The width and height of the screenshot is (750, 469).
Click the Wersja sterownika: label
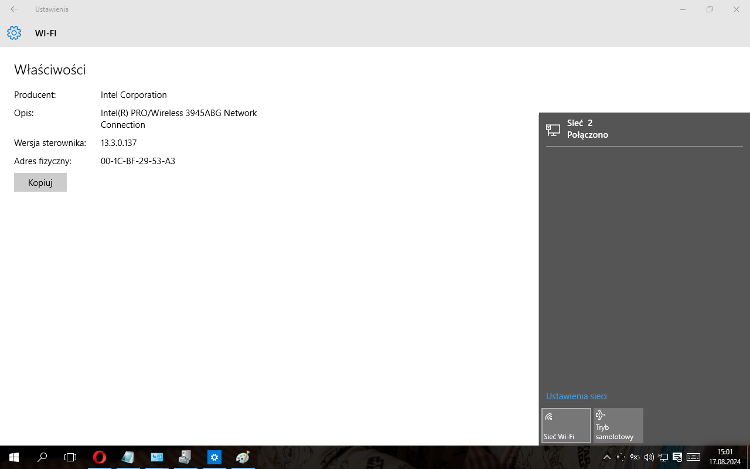(50, 142)
